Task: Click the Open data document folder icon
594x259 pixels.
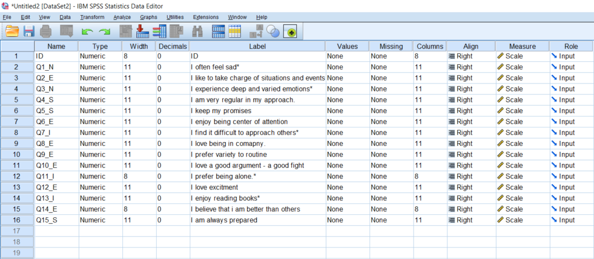Action: [x=12, y=31]
